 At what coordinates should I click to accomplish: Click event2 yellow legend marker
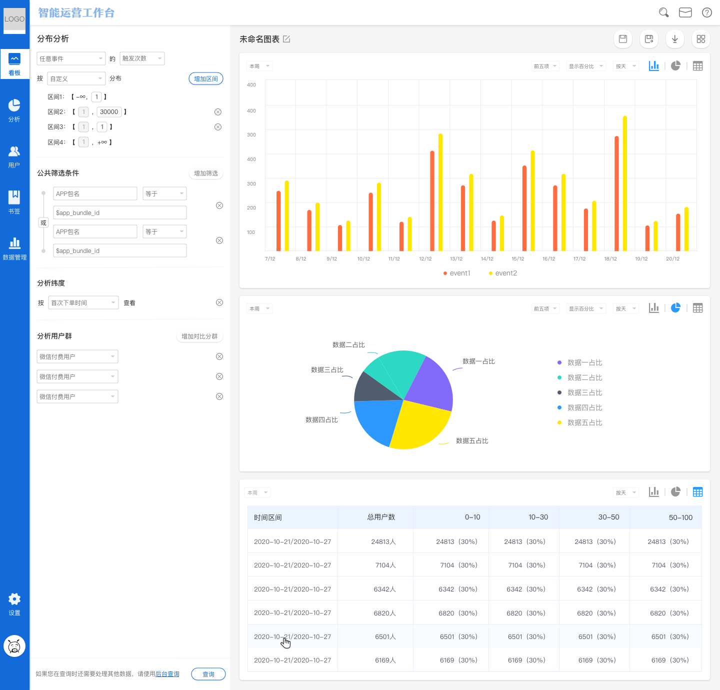[490, 273]
